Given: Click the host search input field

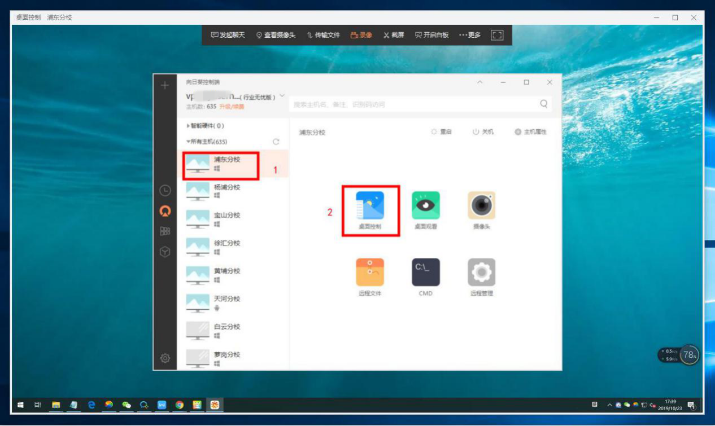Looking at the screenshot, I should pos(421,104).
